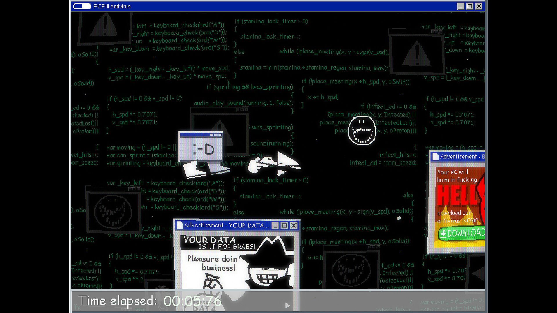The image size is (557, 313).
Task: Click the "YOUR DATA IS UP FOR GRABS!" headline
Action: pyautogui.click(x=219, y=243)
